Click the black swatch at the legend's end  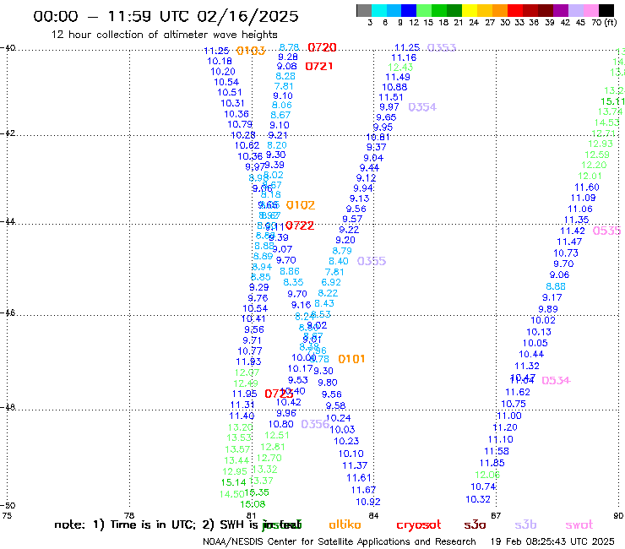(x=606, y=10)
